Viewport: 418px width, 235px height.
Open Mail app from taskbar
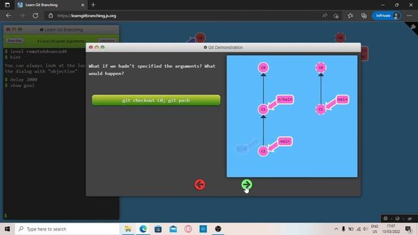pos(173,229)
